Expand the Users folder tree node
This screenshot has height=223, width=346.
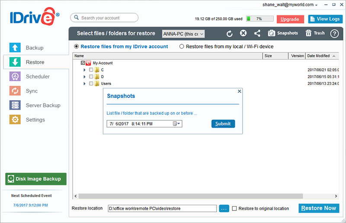coord(84,84)
